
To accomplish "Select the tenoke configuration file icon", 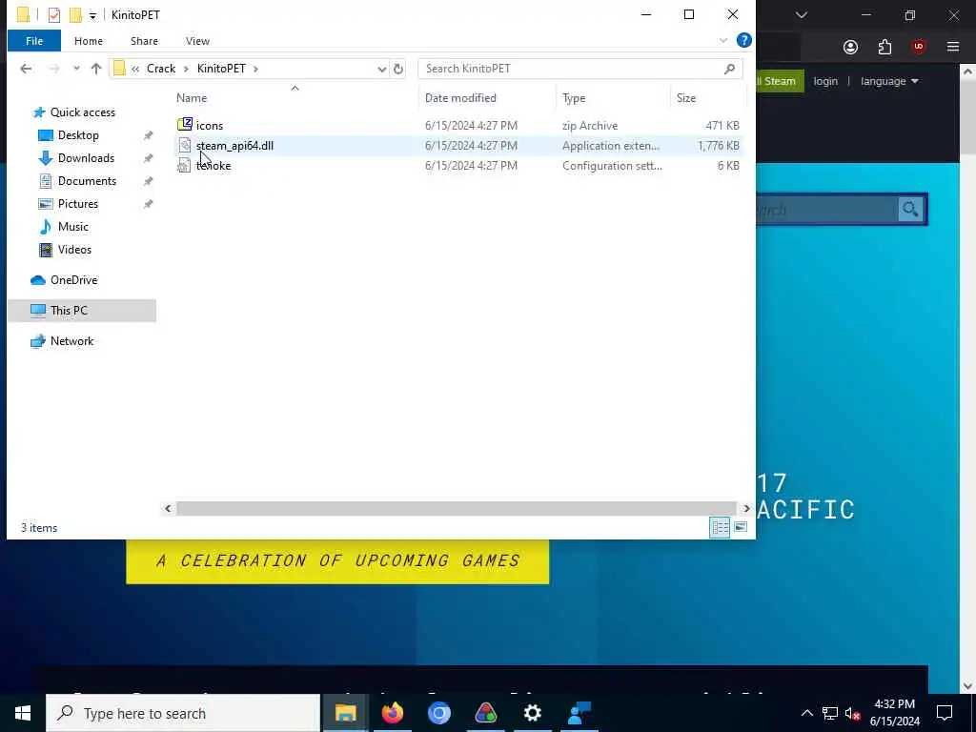I will pyautogui.click(x=184, y=166).
